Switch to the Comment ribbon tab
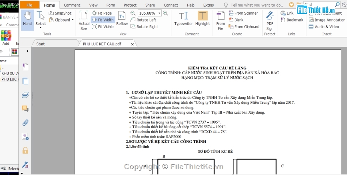Image resolution: width=347 pixels, height=175 pixels. (x=72, y=5)
